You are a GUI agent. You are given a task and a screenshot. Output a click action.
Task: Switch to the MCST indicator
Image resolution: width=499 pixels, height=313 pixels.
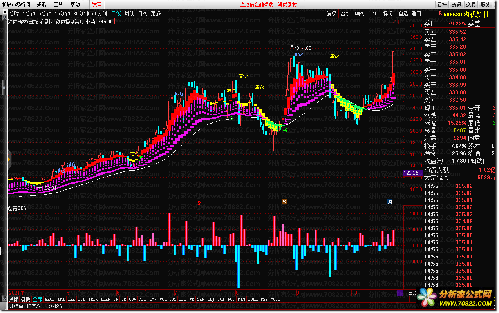coord(275,299)
